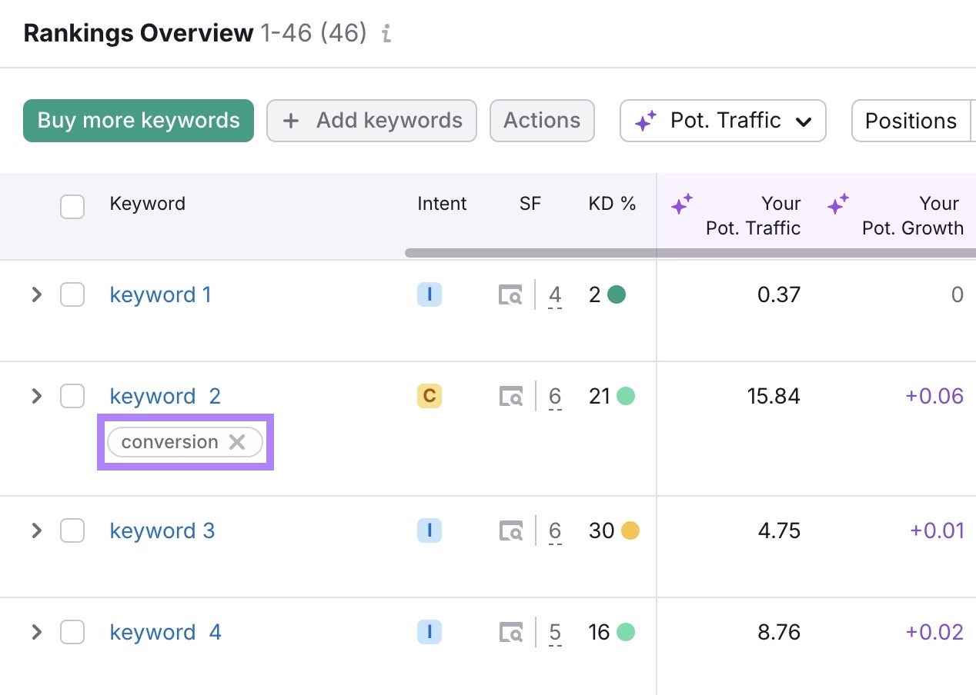Check the checkbox for keyword 3
The width and height of the screenshot is (976, 695).
72,530
